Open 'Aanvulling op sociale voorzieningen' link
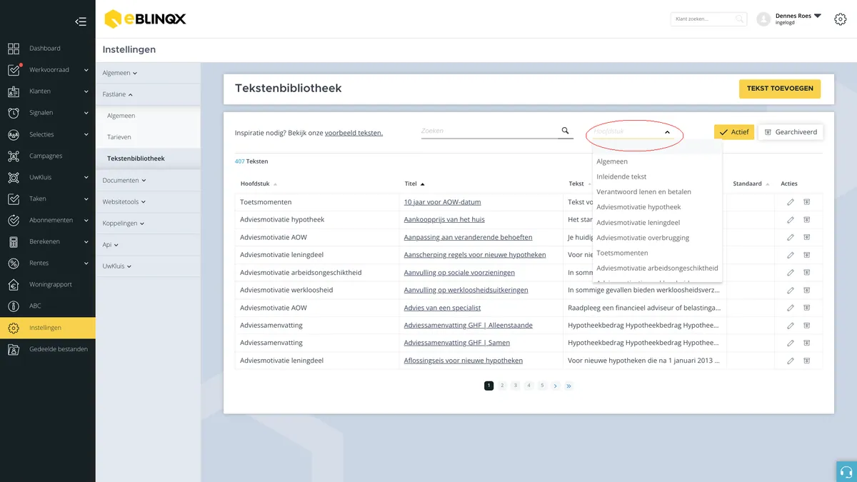Image resolution: width=857 pixels, height=482 pixels. (x=459, y=273)
